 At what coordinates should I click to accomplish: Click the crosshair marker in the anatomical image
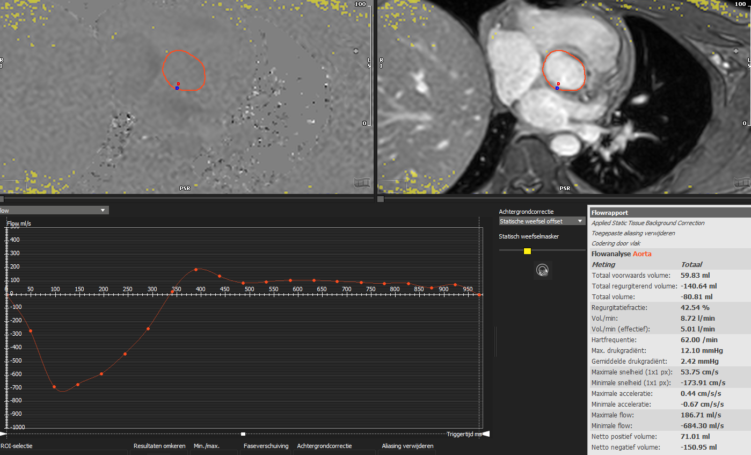click(735, 50)
